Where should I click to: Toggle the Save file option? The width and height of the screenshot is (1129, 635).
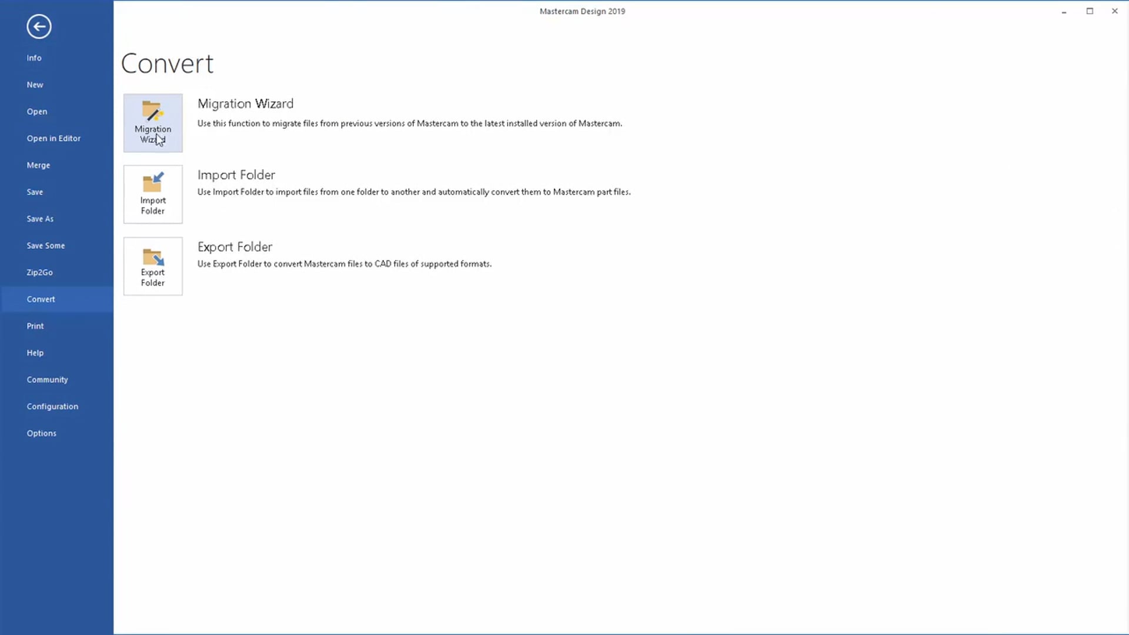(35, 192)
